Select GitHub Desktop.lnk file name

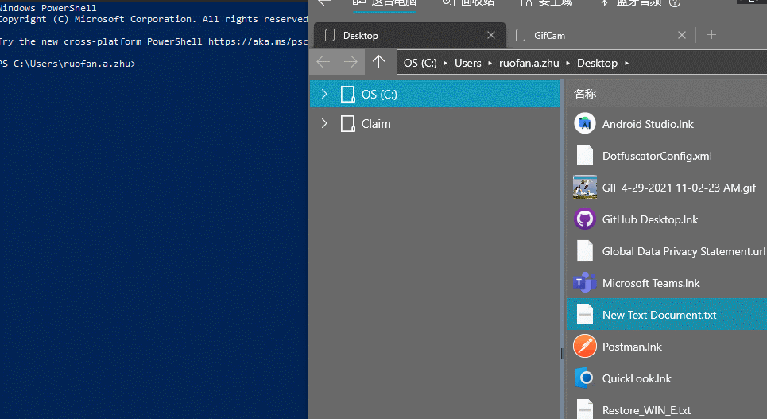(x=650, y=219)
